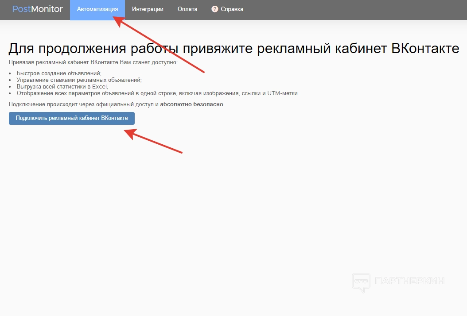This screenshot has width=467, height=316.
Task: Click the bullet about 'Отображение всех параметров объявлений'
Action: pyautogui.click(x=133, y=93)
